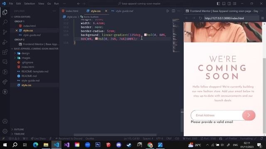The image size is (266, 149).
Task: Close the style.css tab
Action: (x=106, y=11)
